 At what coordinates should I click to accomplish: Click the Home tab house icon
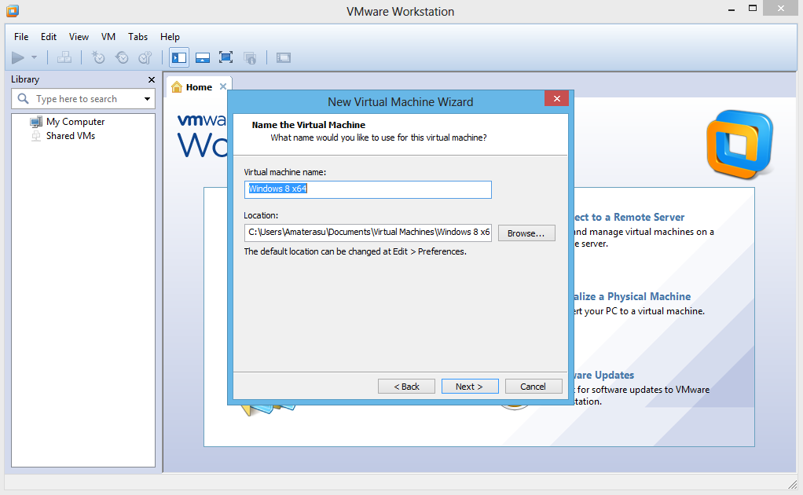(177, 87)
